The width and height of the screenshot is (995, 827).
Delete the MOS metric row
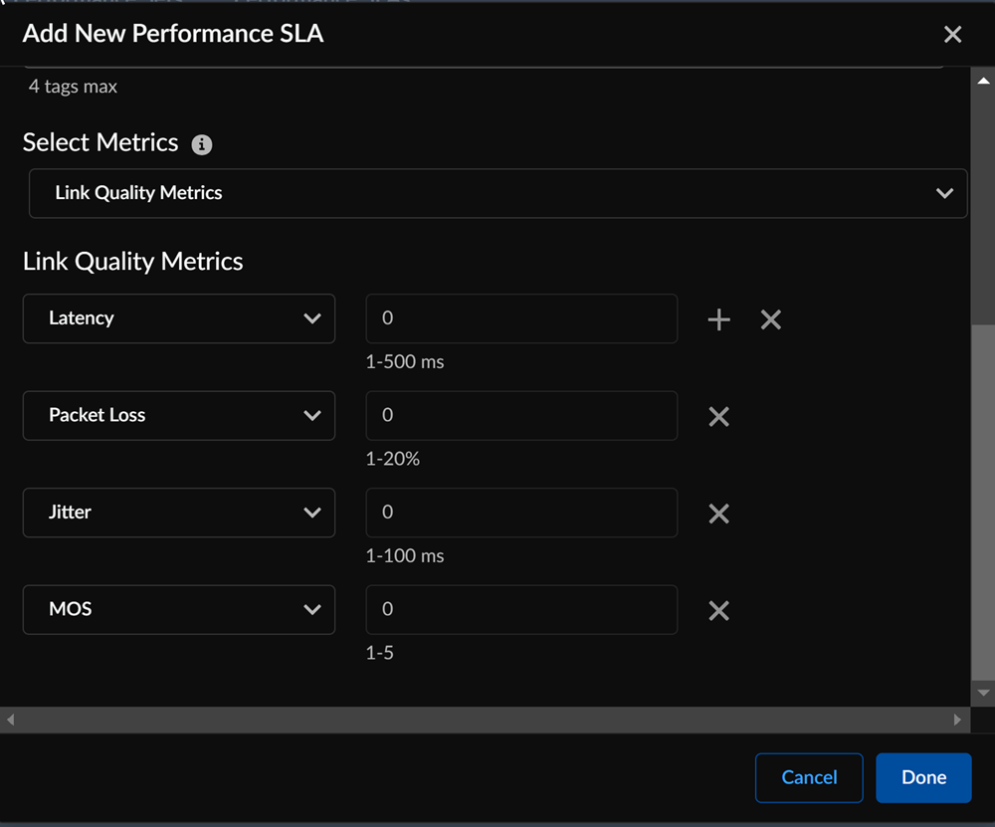coord(718,611)
